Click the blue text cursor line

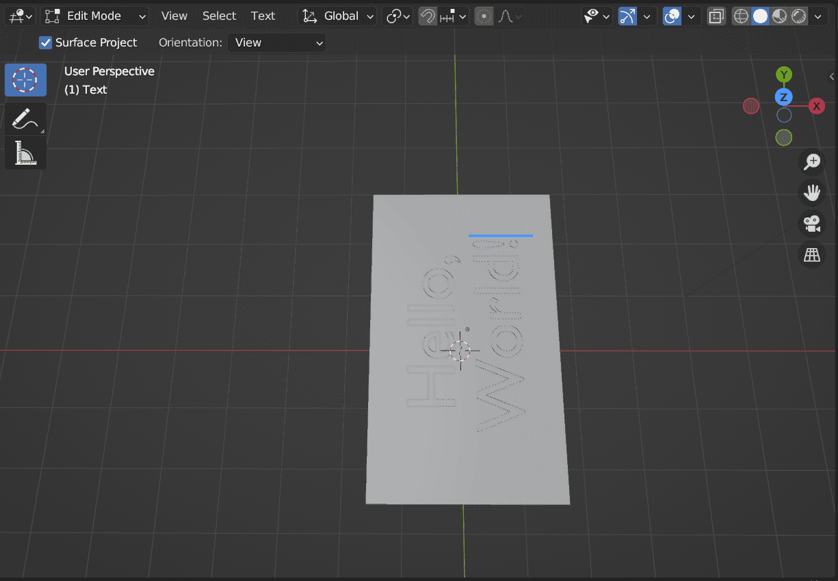point(501,236)
